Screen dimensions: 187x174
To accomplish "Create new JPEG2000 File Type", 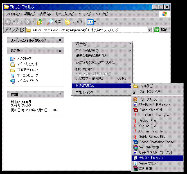I will [x=157, y=115].
